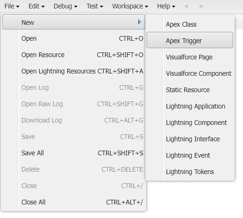Create a new Visualforce Page

point(190,57)
